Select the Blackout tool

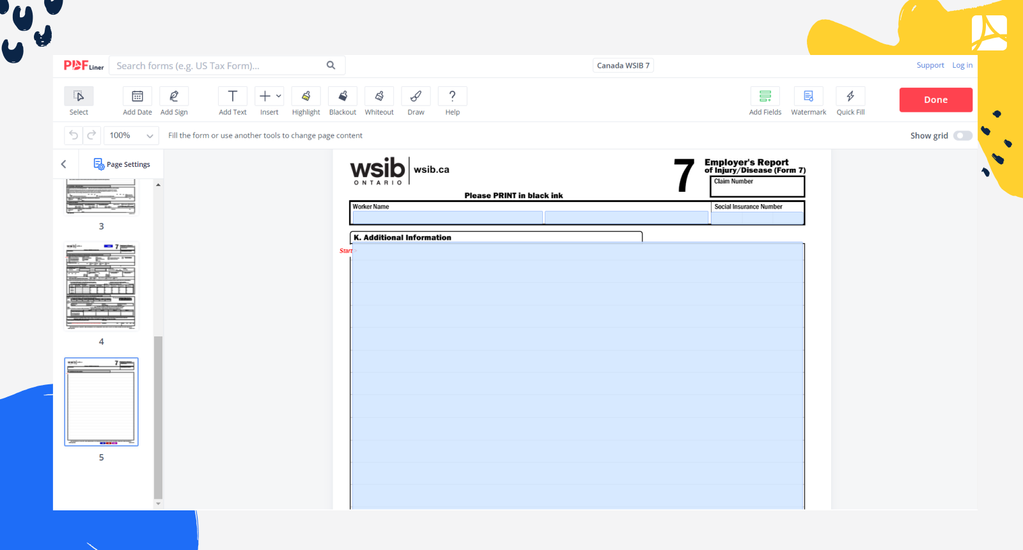click(343, 97)
